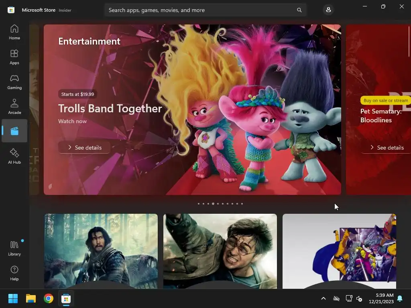Click See details for Trolls Band Together
Image resolution: width=411 pixels, height=308 pixels.
point(84,148)
